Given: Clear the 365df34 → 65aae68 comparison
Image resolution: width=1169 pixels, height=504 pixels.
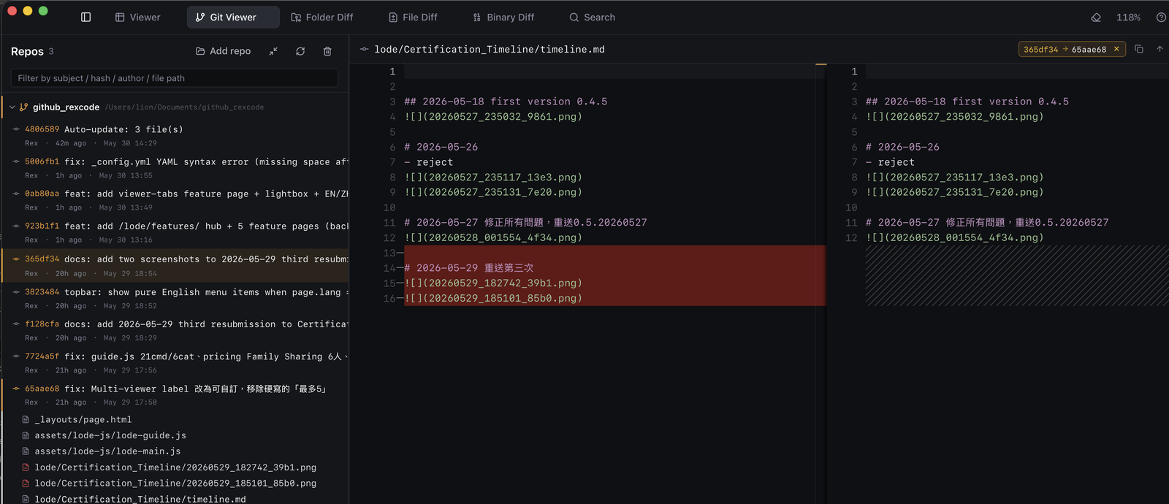Looking at the screenshot, I should point(1116,49).
